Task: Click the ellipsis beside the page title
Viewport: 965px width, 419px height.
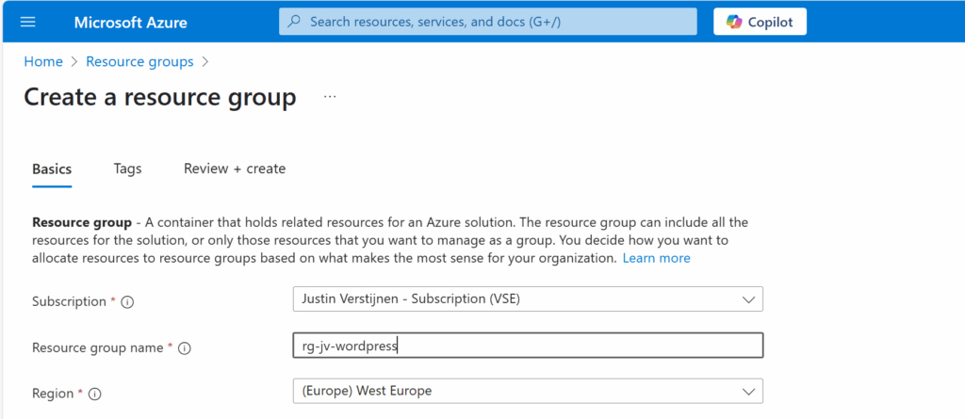Action: (x=330, y=96)
